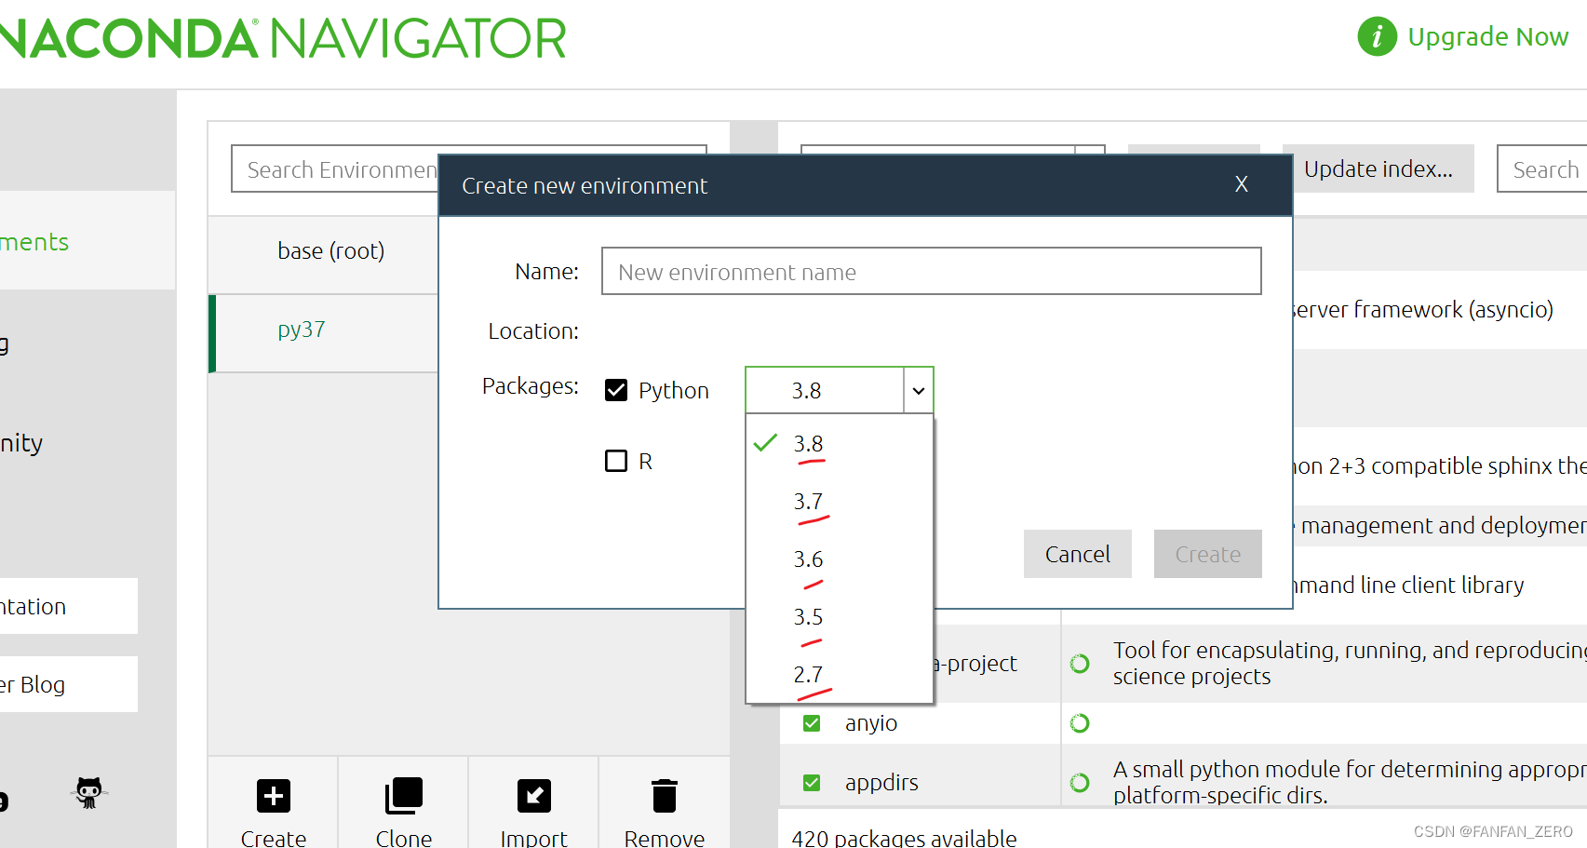Open the Upgrade Now link
1587x848 pixels.
[1487, 37]
